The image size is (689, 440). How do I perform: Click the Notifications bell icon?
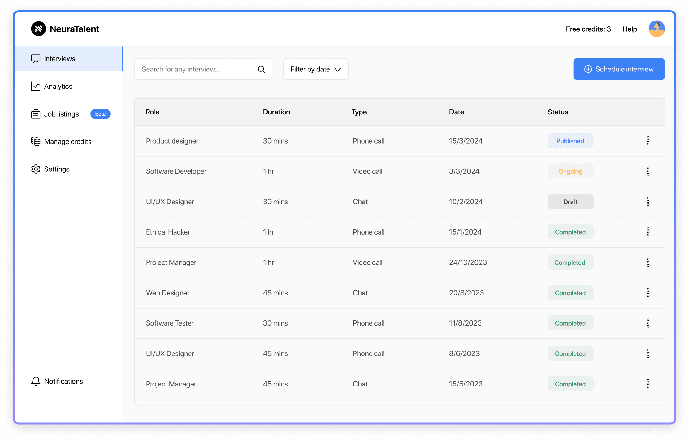pyautogui.click(x=36, y=381)
